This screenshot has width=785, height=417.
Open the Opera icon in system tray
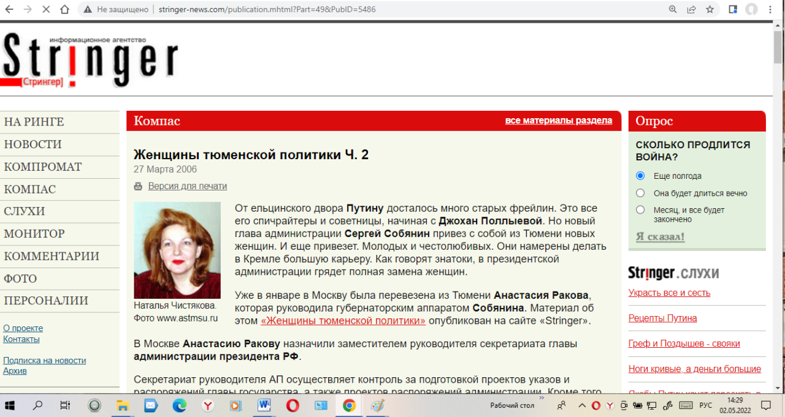pyautogui.click(x=596, y=405)
